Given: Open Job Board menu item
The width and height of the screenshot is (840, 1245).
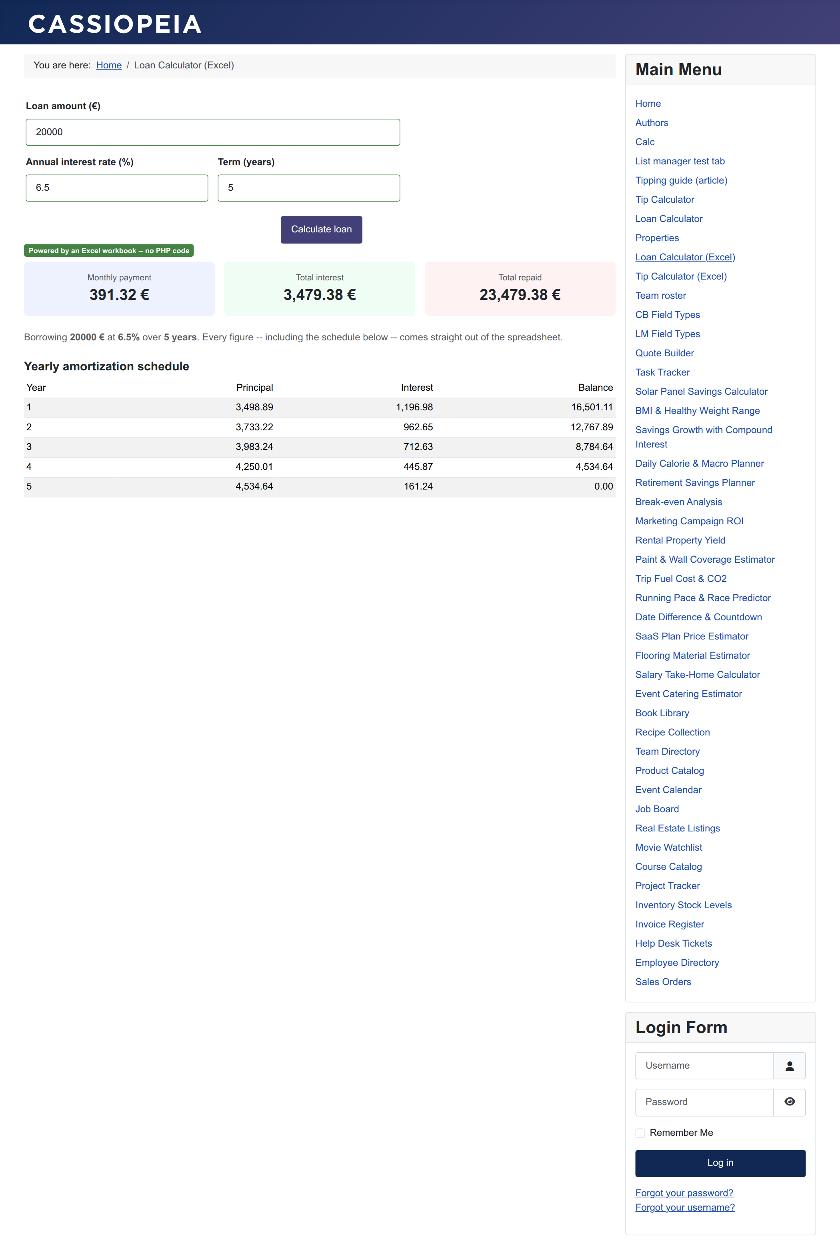Looking at the screenshot, I should click(657, 809).
